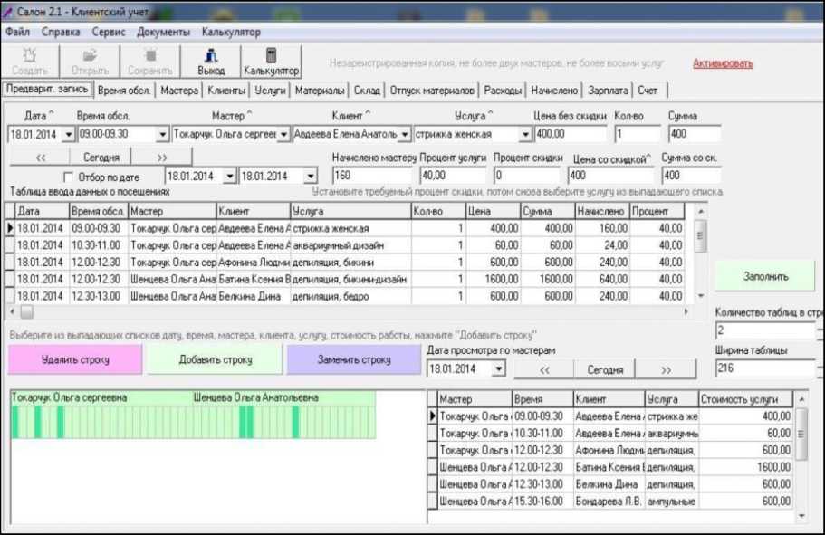Select the Бондарева Л.В. row in masters table
The width and height of the screenshot is (825, 535).
(x=610, y=502)
